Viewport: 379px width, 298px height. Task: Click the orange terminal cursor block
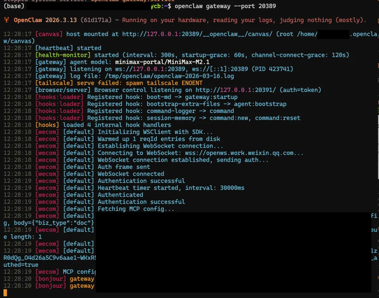tap(5, 293)
